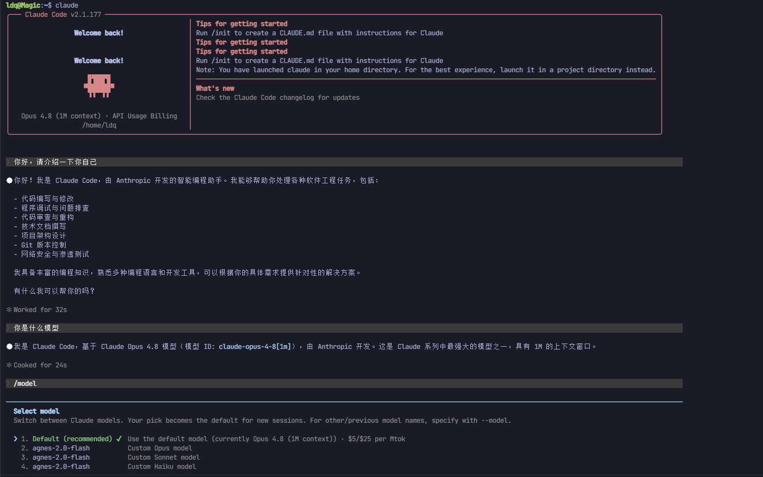Click the "Worked for 32s" status text
Viewport: 763px width, 477px height.
click(40, 310)
